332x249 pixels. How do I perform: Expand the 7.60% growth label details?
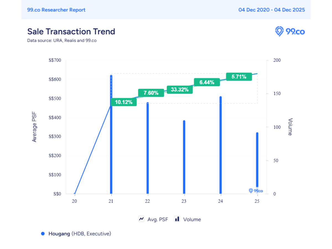pos(151,93)
